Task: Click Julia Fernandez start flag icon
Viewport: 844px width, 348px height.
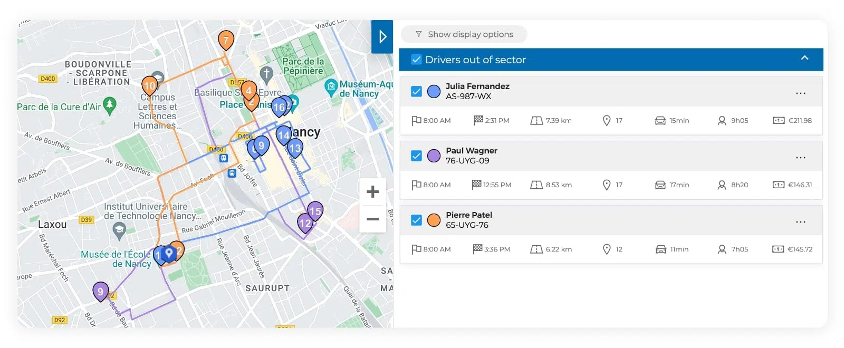Action: 416,121
